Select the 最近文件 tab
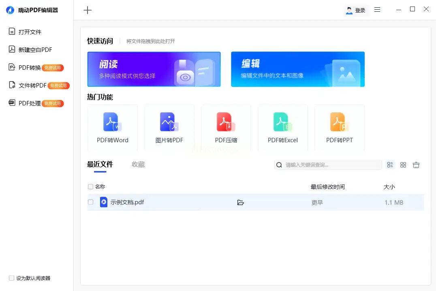Screen dimensions: 436x291 (x=100, y=165)
